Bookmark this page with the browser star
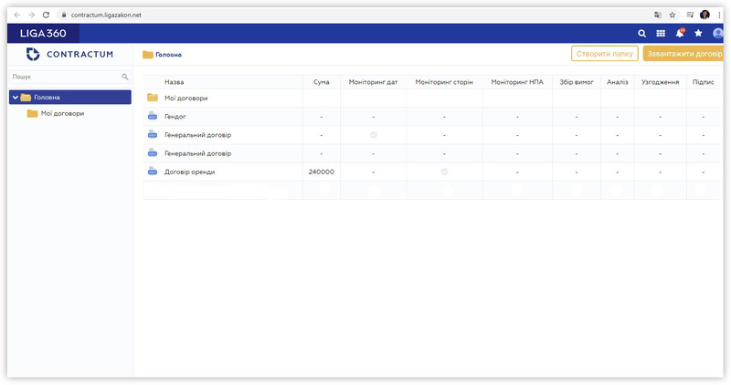The image size is (731, 385). point(672,15)
